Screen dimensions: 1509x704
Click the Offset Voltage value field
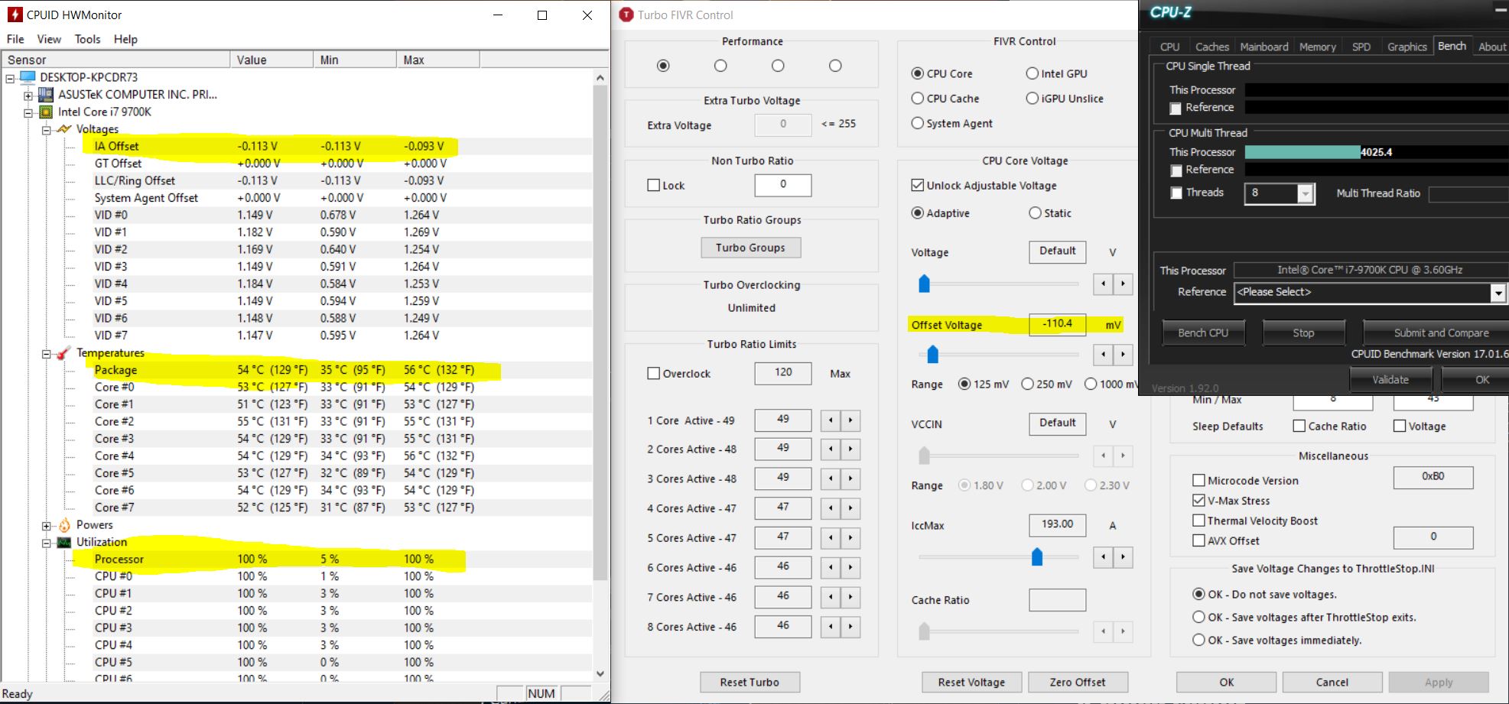pos(1057,324)
